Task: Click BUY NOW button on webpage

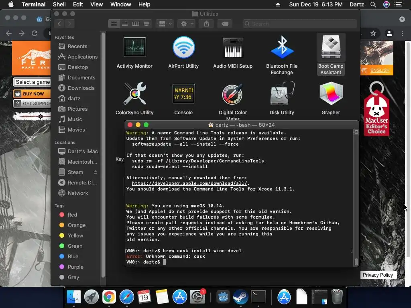Action: [32, 94]
